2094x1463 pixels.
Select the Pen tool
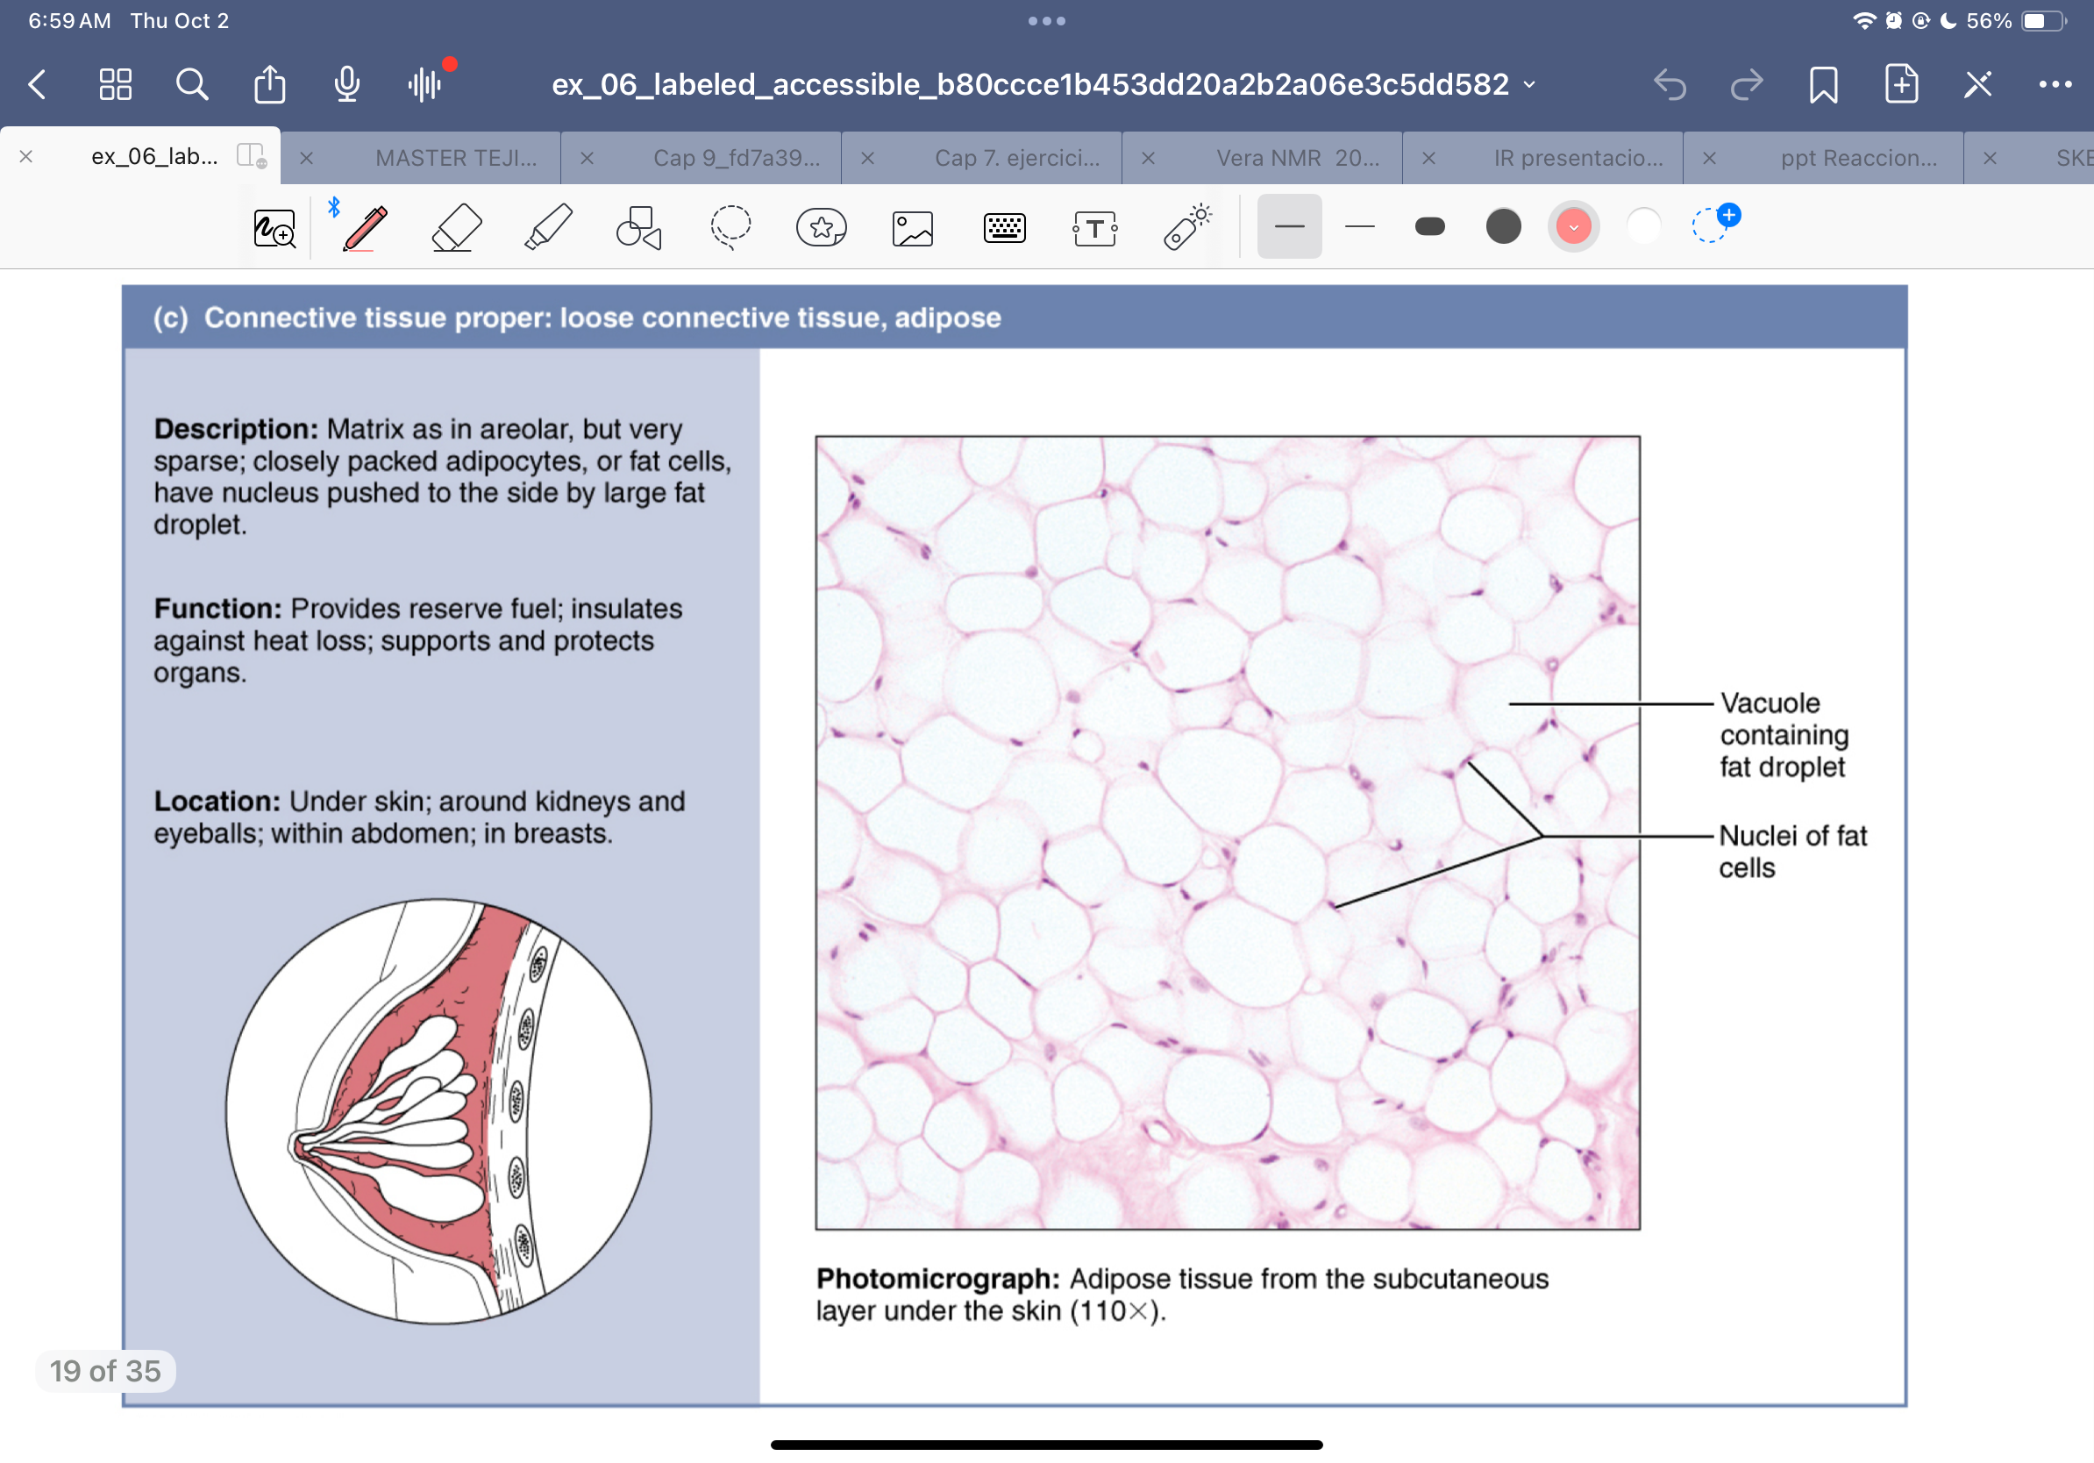point(365,227)
